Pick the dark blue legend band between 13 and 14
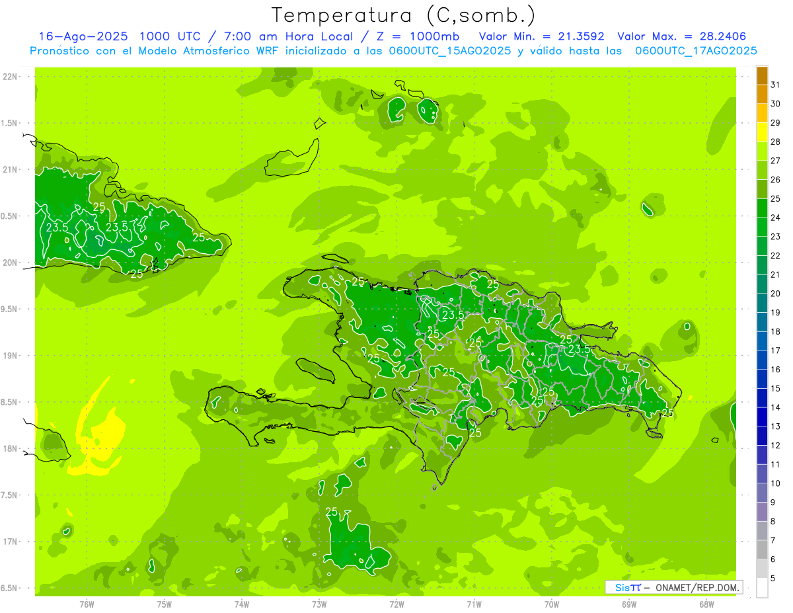The image size is (793, 613). tap(762, 417)
